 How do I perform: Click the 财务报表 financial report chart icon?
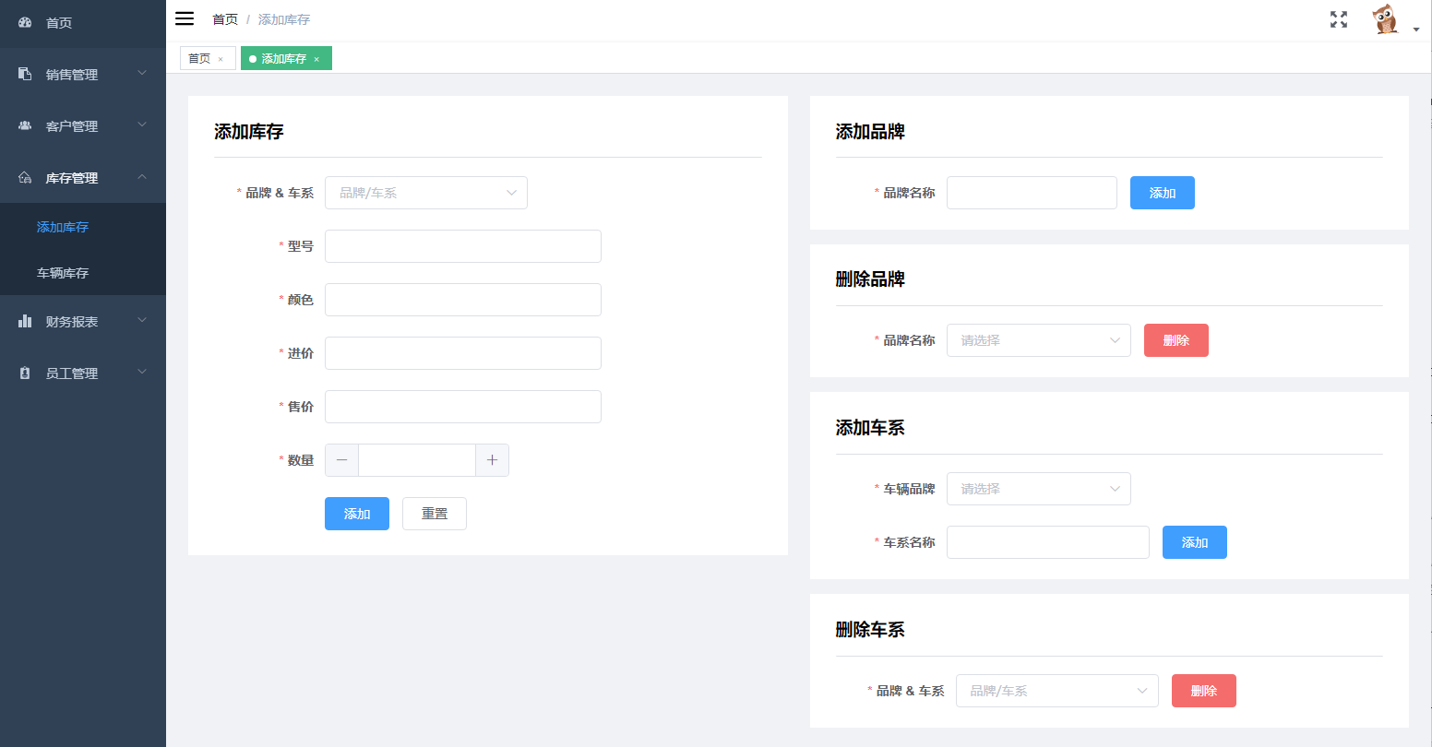[x=23, y=320]
